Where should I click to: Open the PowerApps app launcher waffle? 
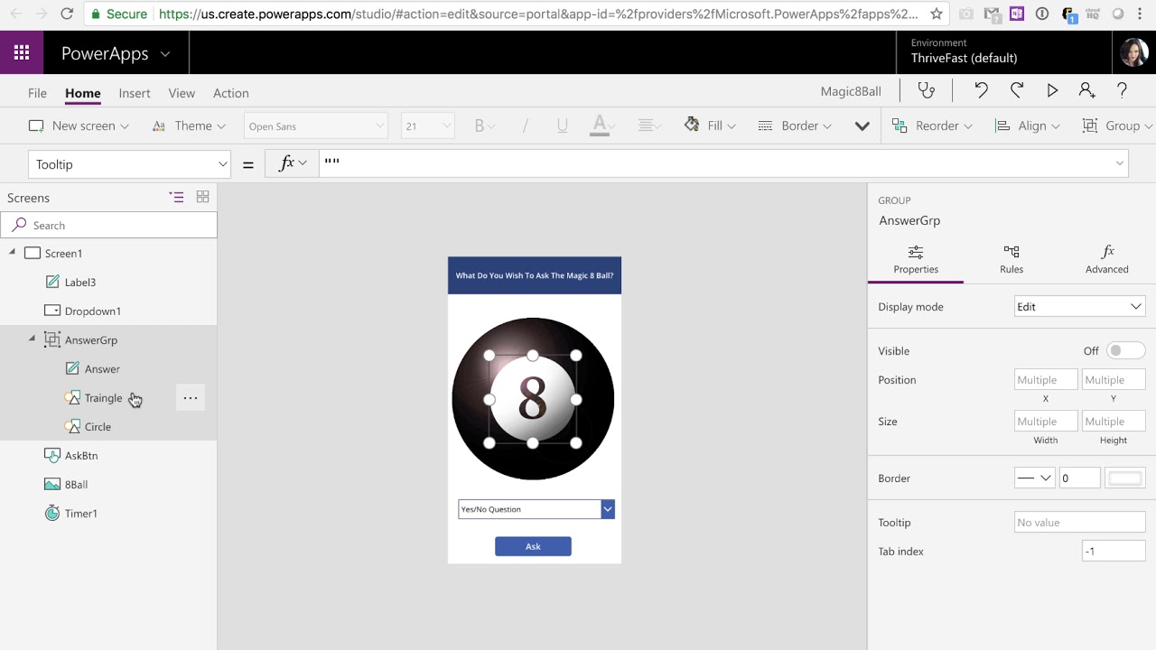coord(22,53)
